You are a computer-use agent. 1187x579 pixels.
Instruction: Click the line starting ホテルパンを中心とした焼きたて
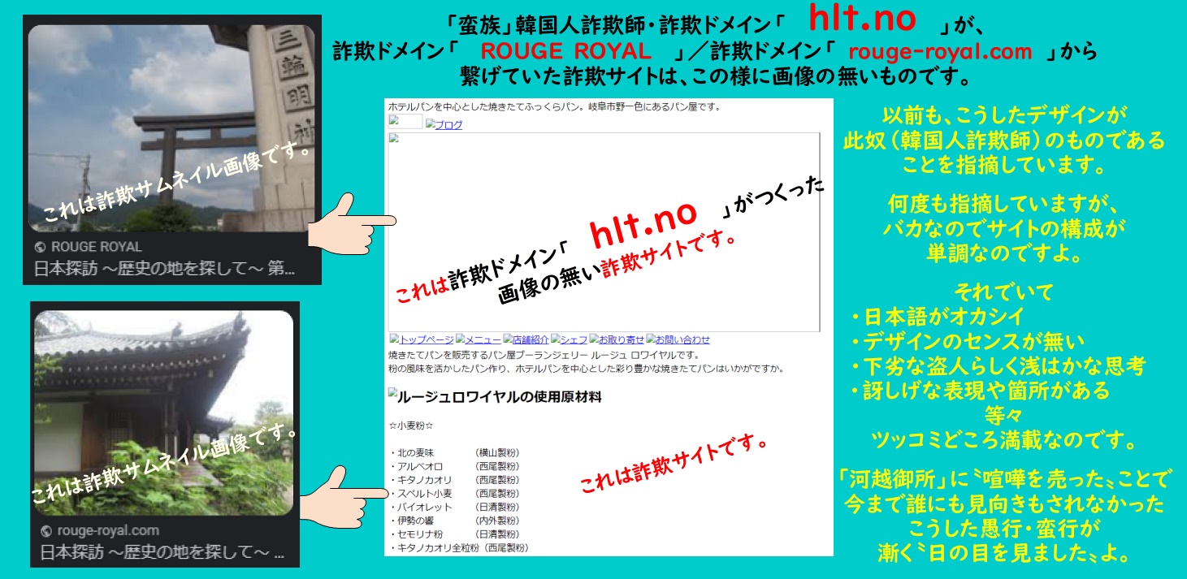click(555, 106)
